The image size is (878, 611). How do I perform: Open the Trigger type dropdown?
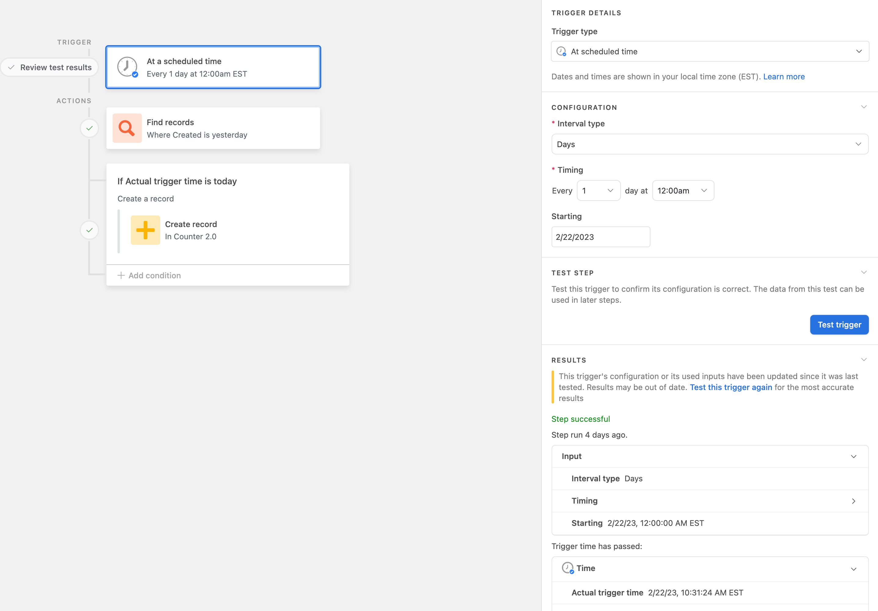(710, 51)
